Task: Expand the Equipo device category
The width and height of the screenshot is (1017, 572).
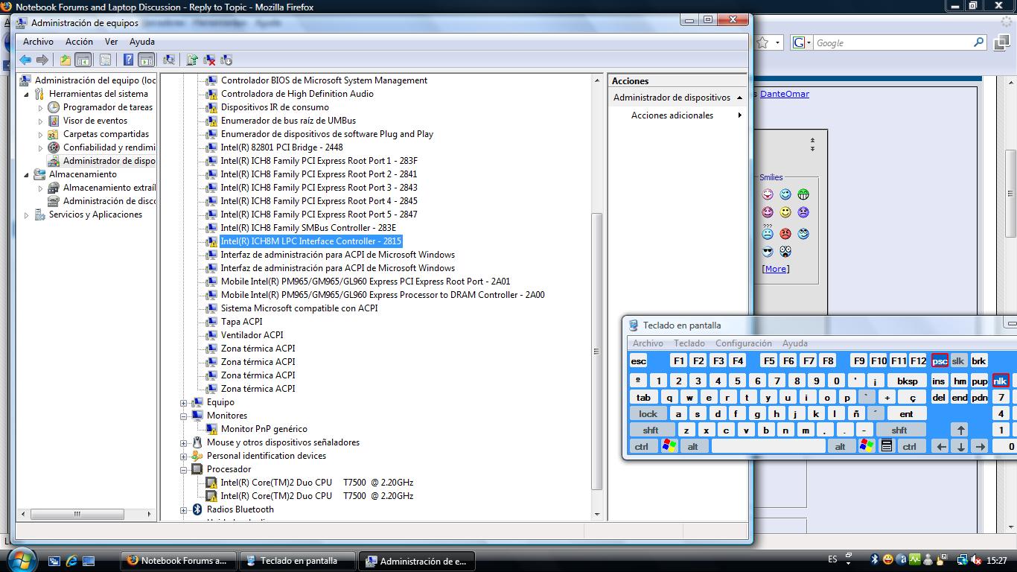Action: click(184, 402)
